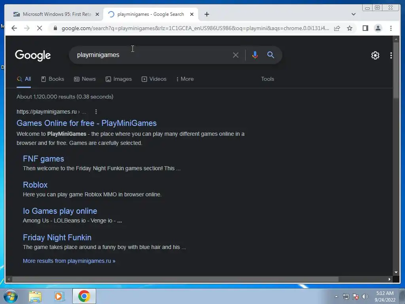The image size is (405, 304).
Task: Show more results from playminigames.ru
Action: click(69, 261)
